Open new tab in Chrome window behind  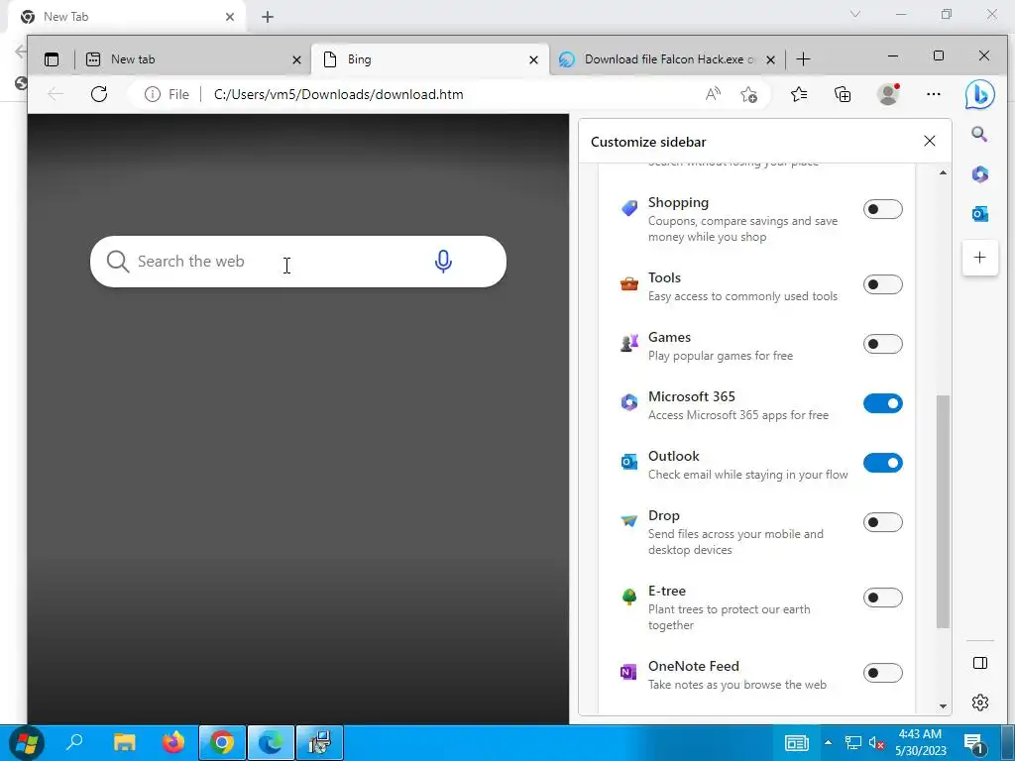coord(268,17)
